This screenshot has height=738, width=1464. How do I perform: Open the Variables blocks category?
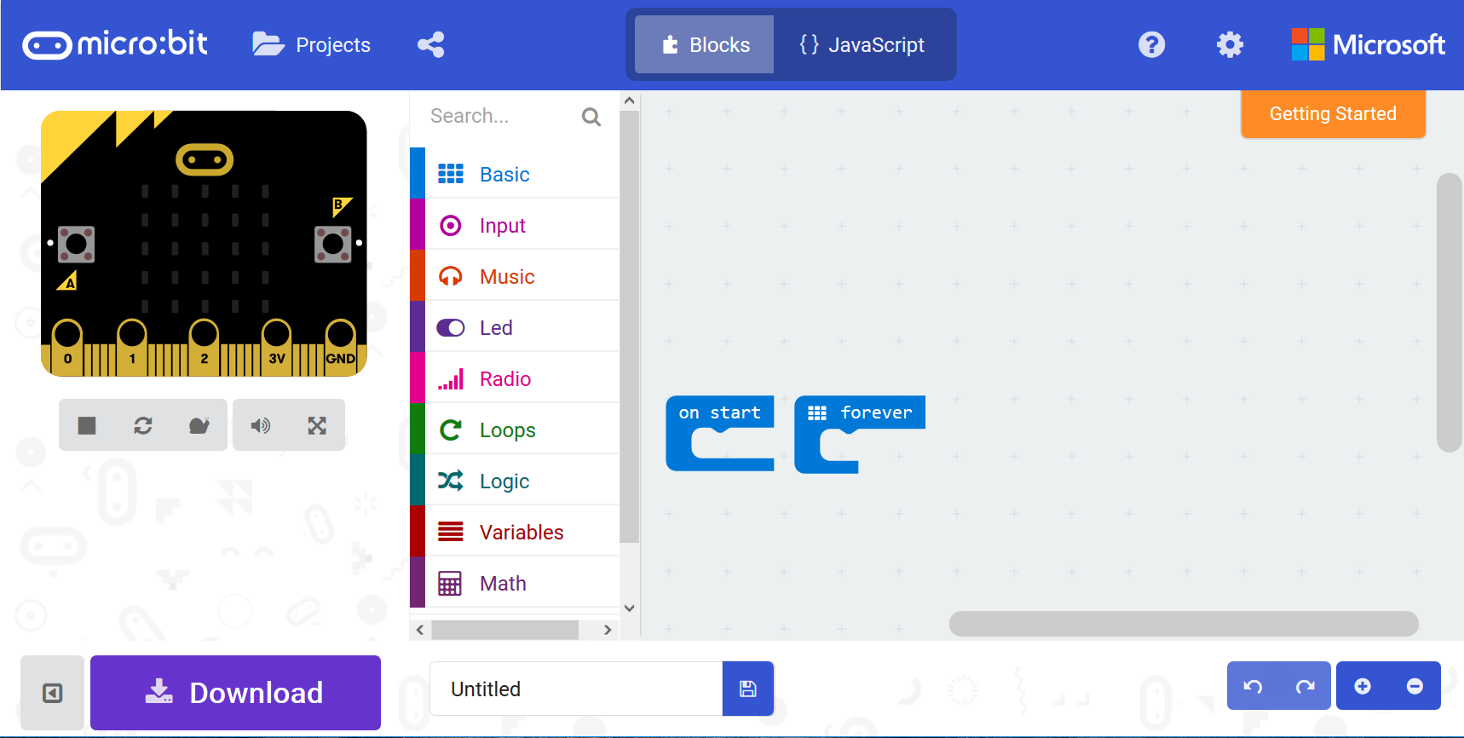[514, 532]
